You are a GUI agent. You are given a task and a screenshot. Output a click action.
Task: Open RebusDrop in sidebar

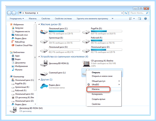[x=18, y=42]
